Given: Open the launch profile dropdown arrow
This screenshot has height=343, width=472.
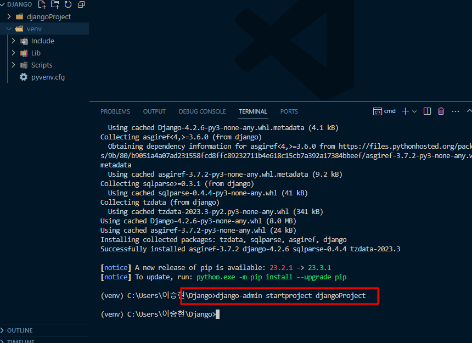Looking at the screenshot, I should tap(414, 111).
